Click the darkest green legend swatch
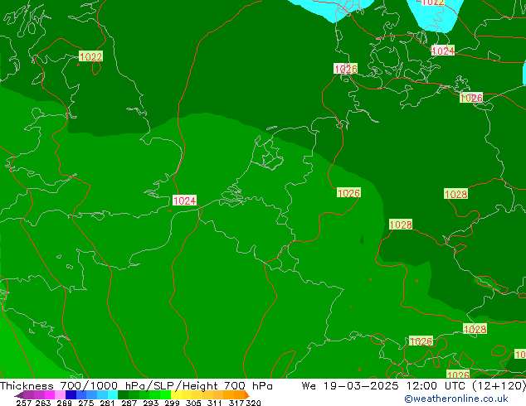 point(123,395)
